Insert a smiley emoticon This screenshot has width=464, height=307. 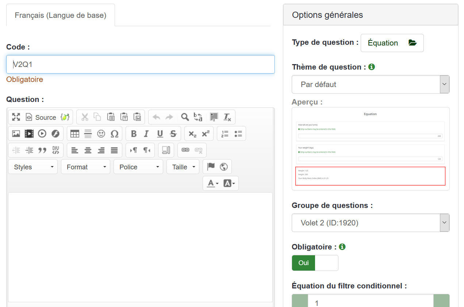(x=101, y=134)
